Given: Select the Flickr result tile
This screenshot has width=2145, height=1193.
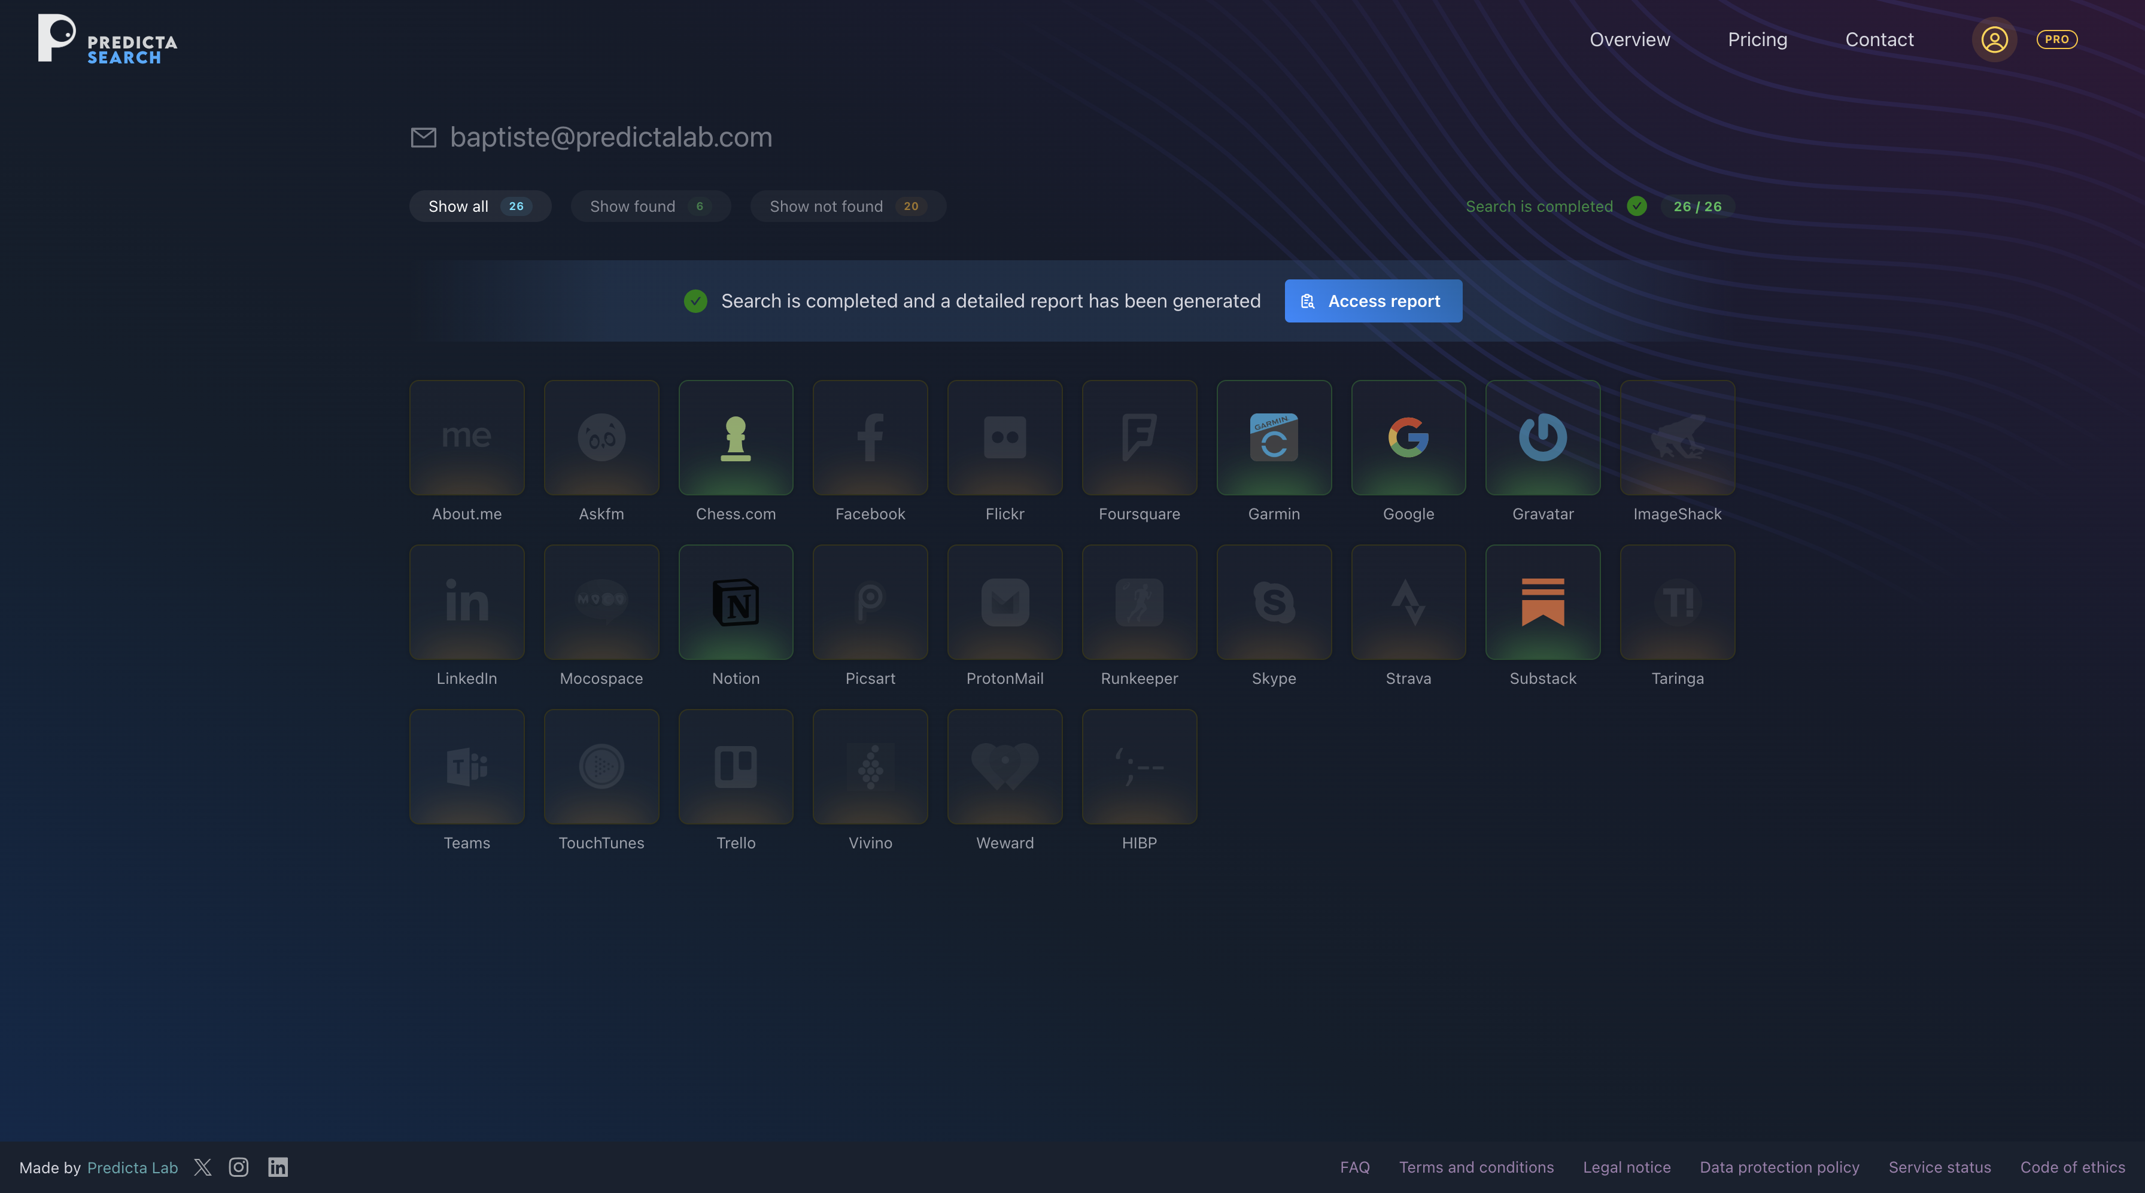Looking at the screenshot, I should (x=1005, y=437).
